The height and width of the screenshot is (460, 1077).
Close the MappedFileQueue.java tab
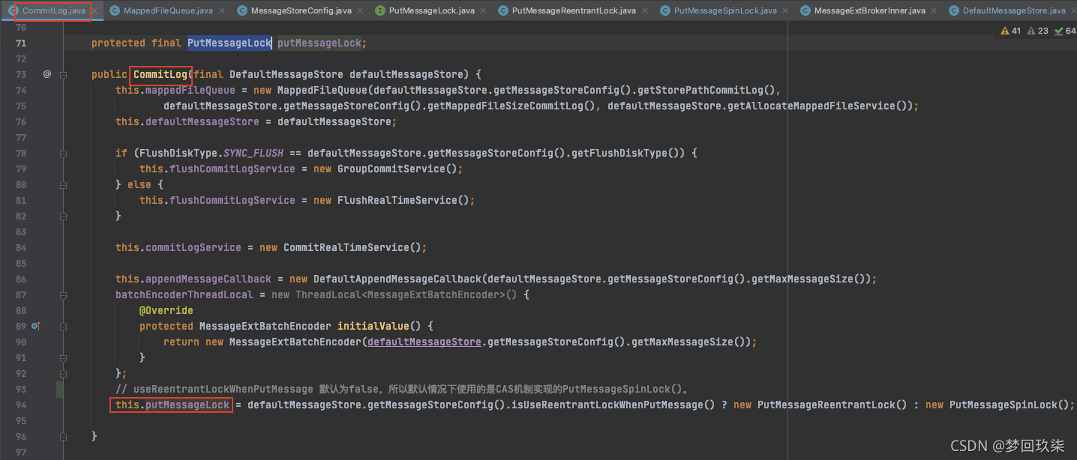223,10
